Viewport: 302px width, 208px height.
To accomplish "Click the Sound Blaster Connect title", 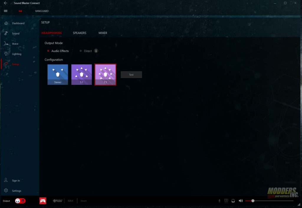I will tap(27, 3).
